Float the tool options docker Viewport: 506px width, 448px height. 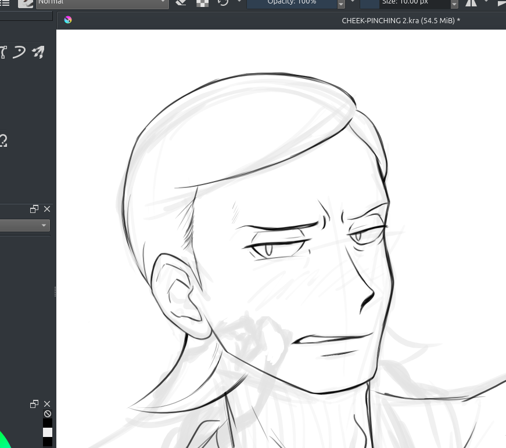(x=34, y=209)
